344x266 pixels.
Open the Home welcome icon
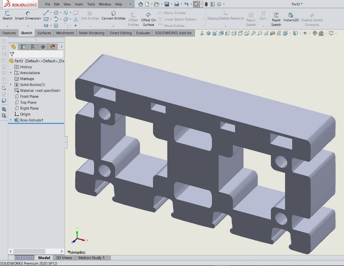[141, 4]
